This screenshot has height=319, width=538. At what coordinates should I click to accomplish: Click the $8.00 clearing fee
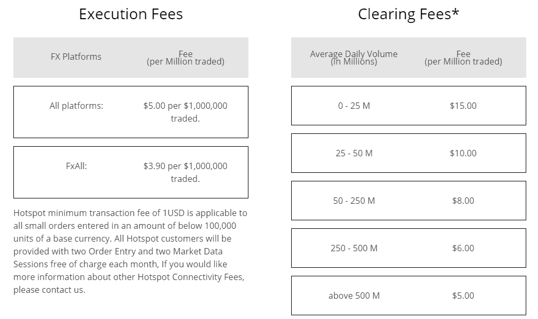[x=463, y=201]
